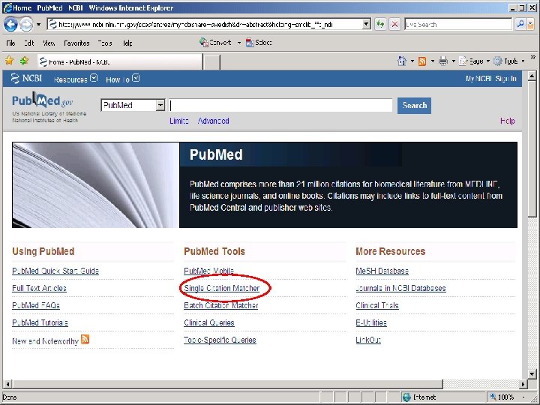
Task: Open the PubMed Quick Start Guide link
Action: tap(55, 271)
